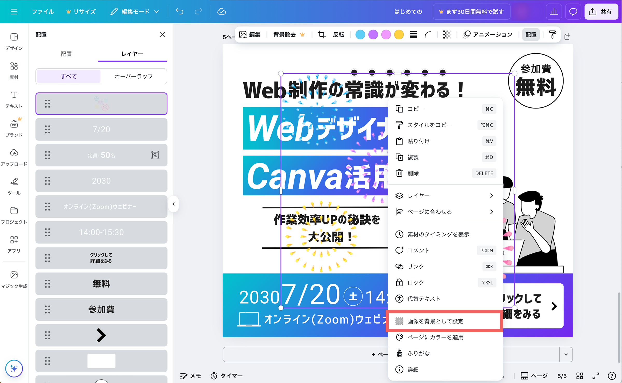This screenshot has width=622, height=383.
Task: Expand the レイヤー submenu
Action: (445, 196)
